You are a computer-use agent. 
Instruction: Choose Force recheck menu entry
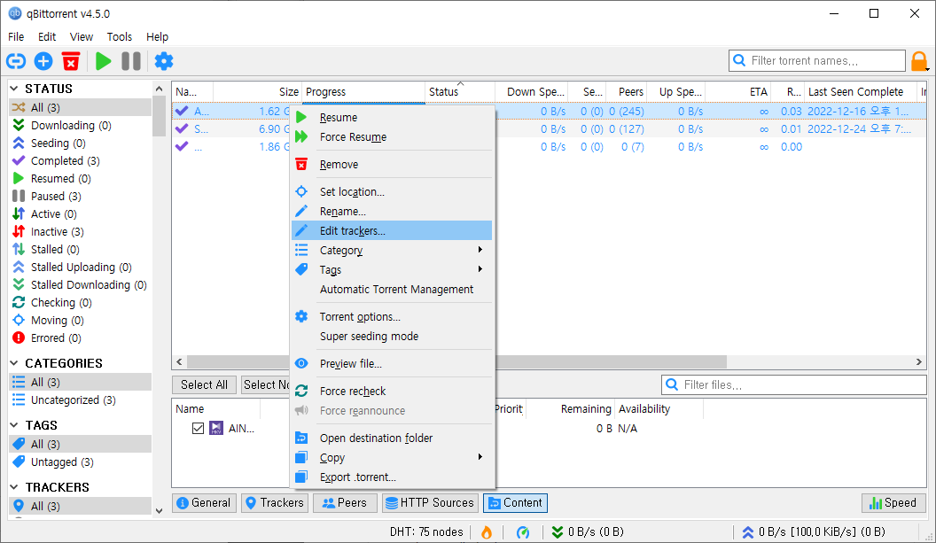click(x=392, y=391)
